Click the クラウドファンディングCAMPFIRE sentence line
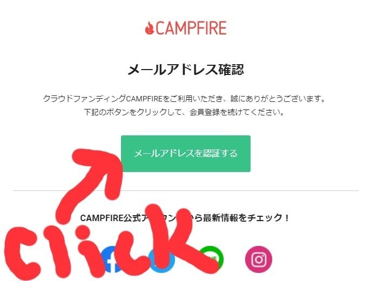Image resolution: width=371 pixels, height=281 pixels. pos(184,98)
